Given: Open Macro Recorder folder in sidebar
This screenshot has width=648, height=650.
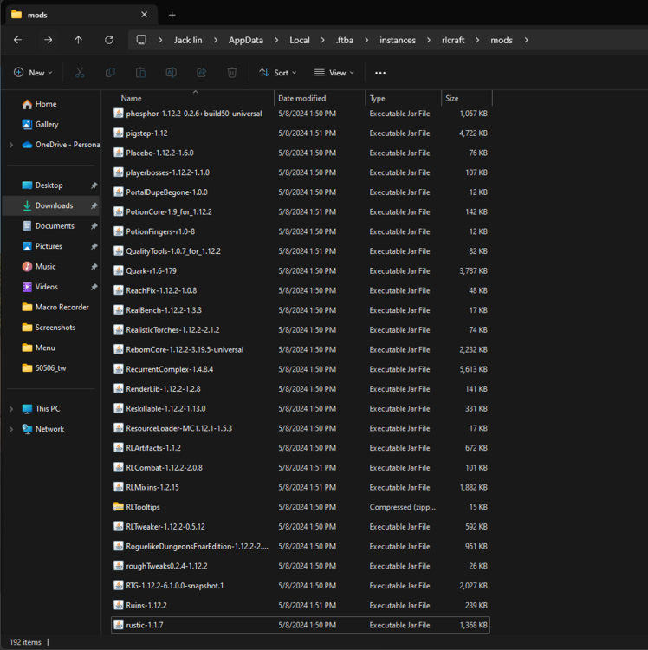Looking at the screenshot, I should pyautogui.click(x=55, y=307).
